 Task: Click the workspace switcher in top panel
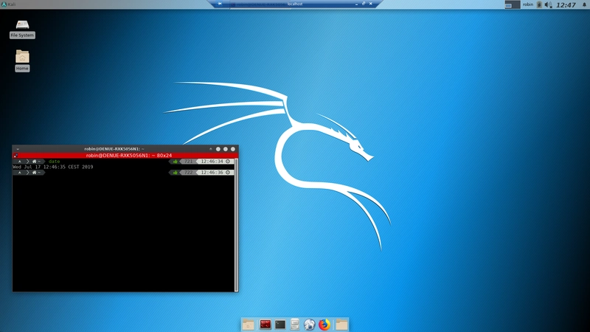[512, 4]
